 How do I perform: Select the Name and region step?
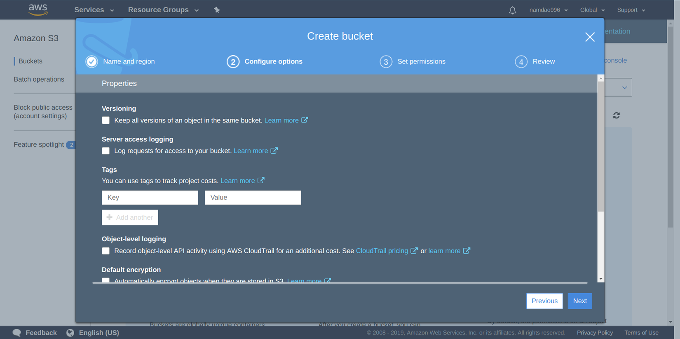pyautogui.click(x=120, y=61)
